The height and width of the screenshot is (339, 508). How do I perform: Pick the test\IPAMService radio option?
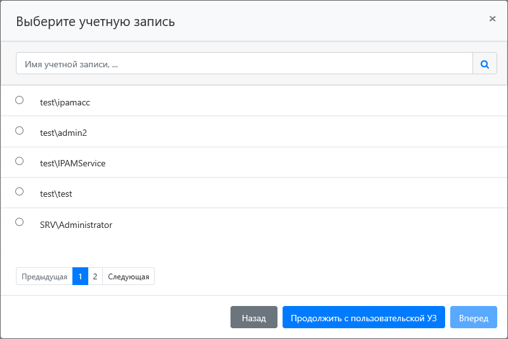[x=19, y=161]
